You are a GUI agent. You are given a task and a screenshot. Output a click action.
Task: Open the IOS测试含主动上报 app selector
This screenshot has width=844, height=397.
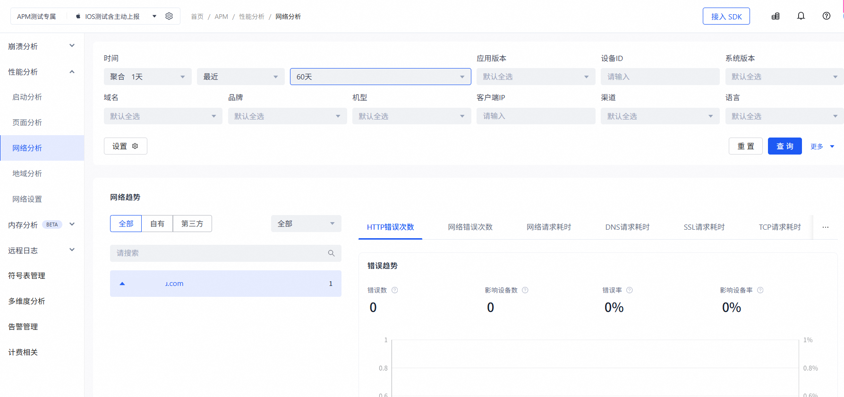click(116, 17)
